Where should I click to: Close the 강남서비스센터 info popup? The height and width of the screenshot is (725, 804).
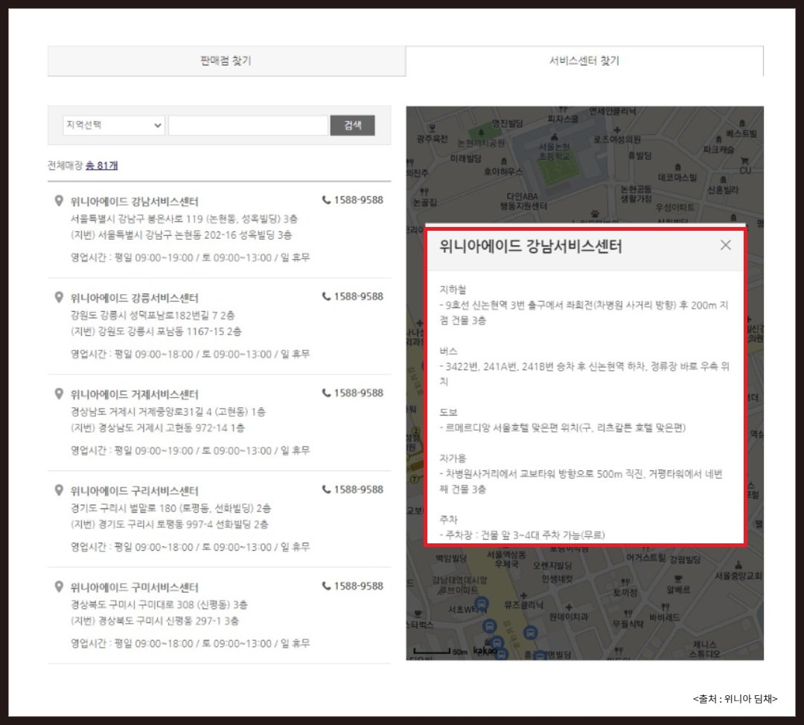pos(726,245)
